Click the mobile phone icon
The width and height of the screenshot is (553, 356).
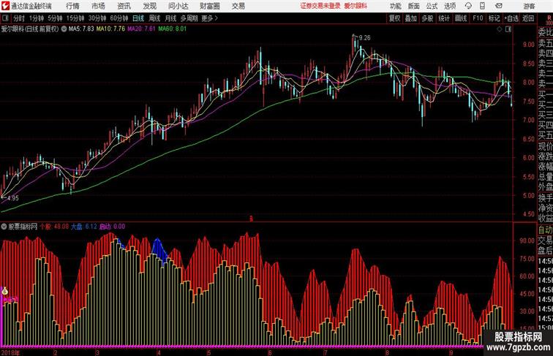tap(482, 6)
